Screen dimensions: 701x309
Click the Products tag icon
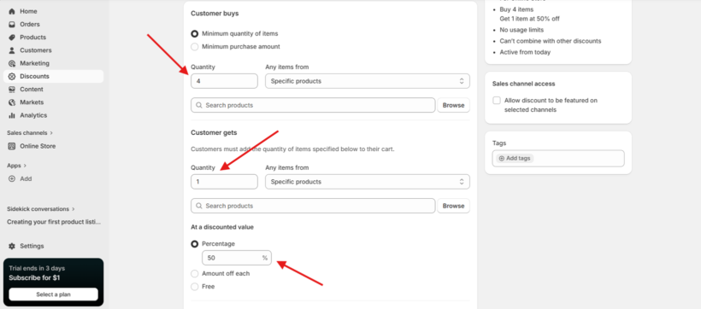pos(12,37)
